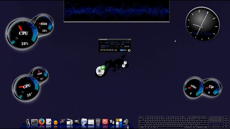Click the blue audio visualizer panel
The height and width of the screenshot is (129, 230).
coord(116,11)
